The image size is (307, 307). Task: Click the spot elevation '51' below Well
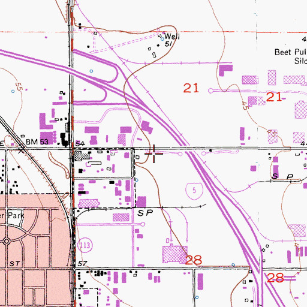(168, 44)
